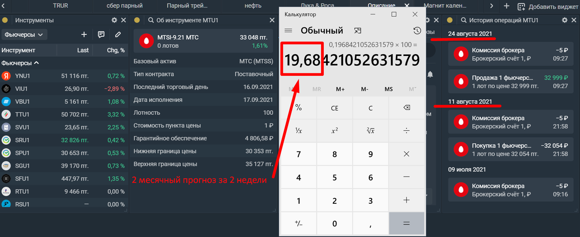Switch to the Парный трейд tab
This screenshot has width=580, height=237.
(187, 6)
